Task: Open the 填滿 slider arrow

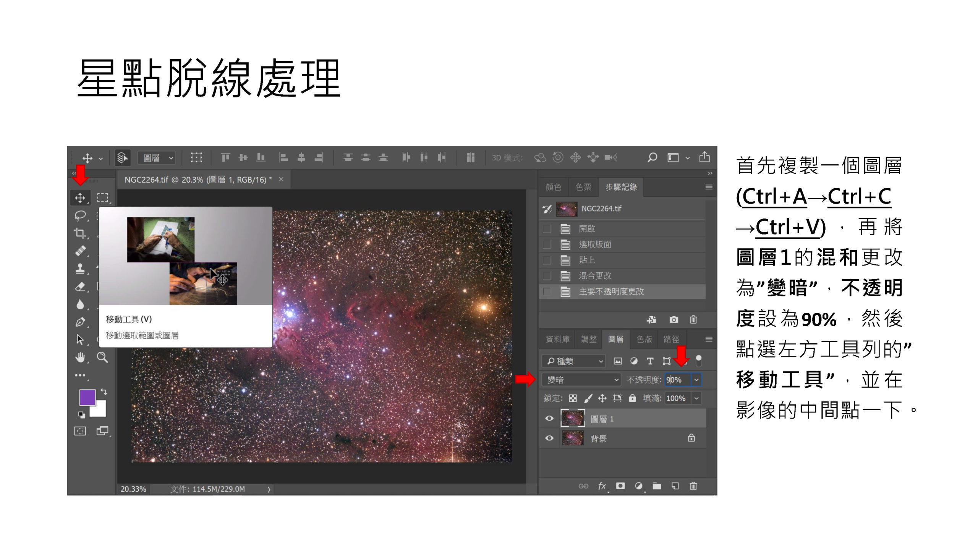Action: point(696,398)
